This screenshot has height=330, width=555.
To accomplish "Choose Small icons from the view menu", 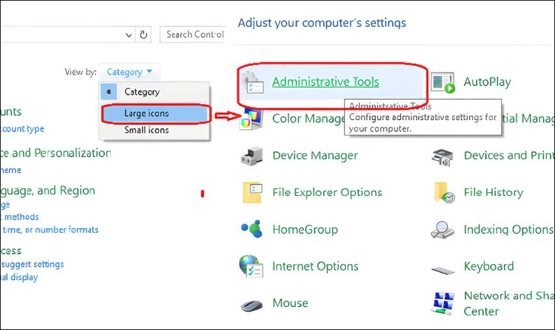I will [x=146, y=130].
